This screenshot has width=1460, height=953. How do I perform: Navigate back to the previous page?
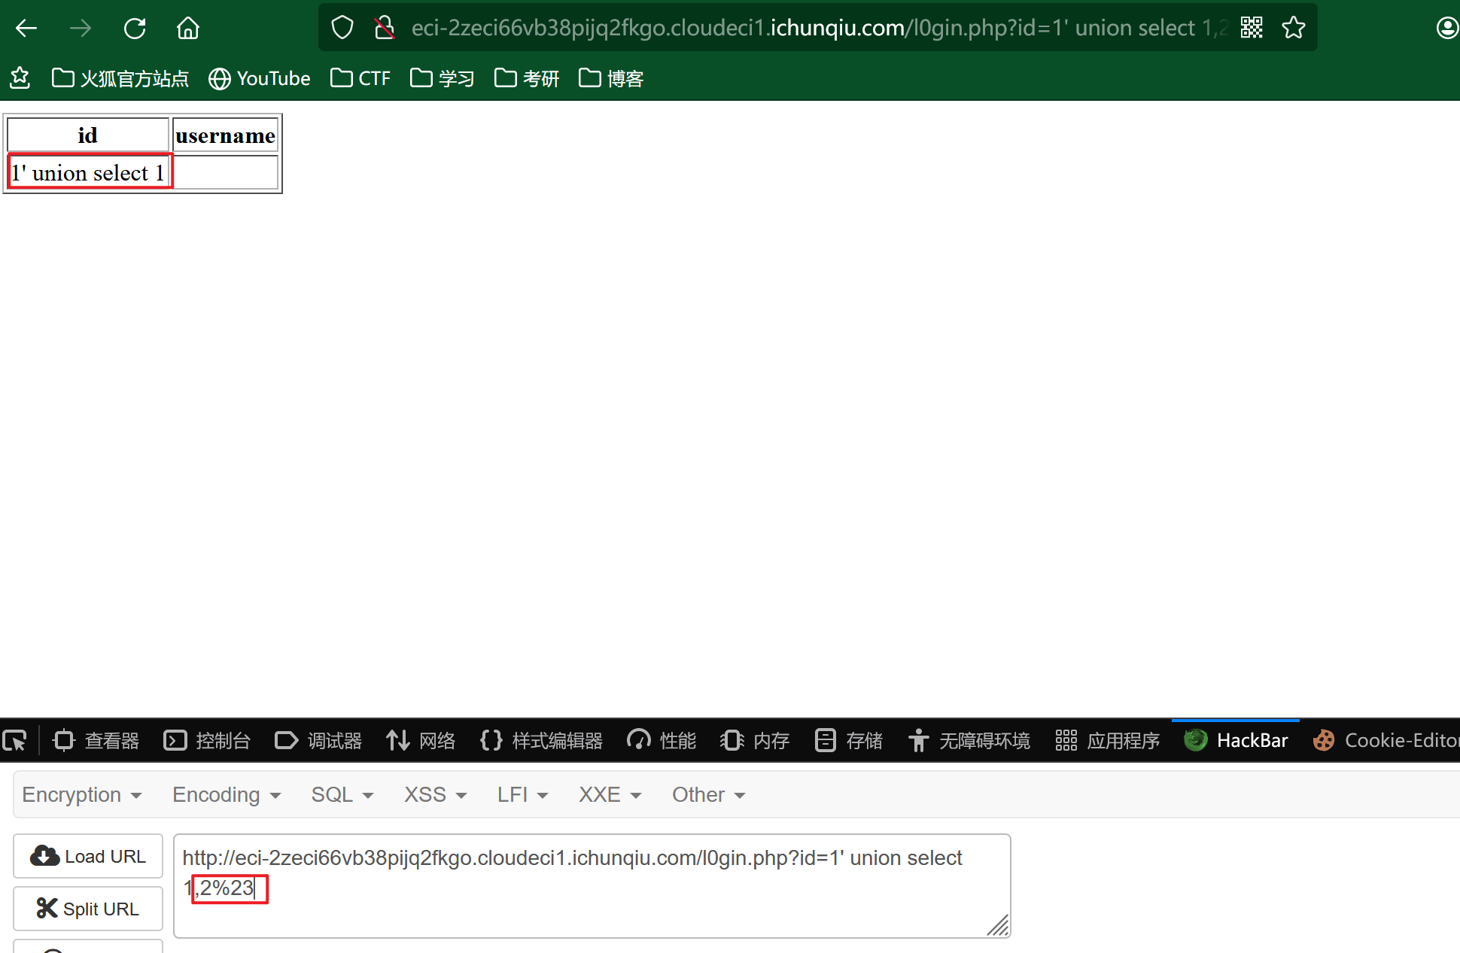pos(26,27)
